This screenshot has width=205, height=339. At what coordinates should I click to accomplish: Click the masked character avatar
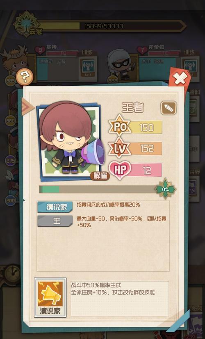point(121,64)
